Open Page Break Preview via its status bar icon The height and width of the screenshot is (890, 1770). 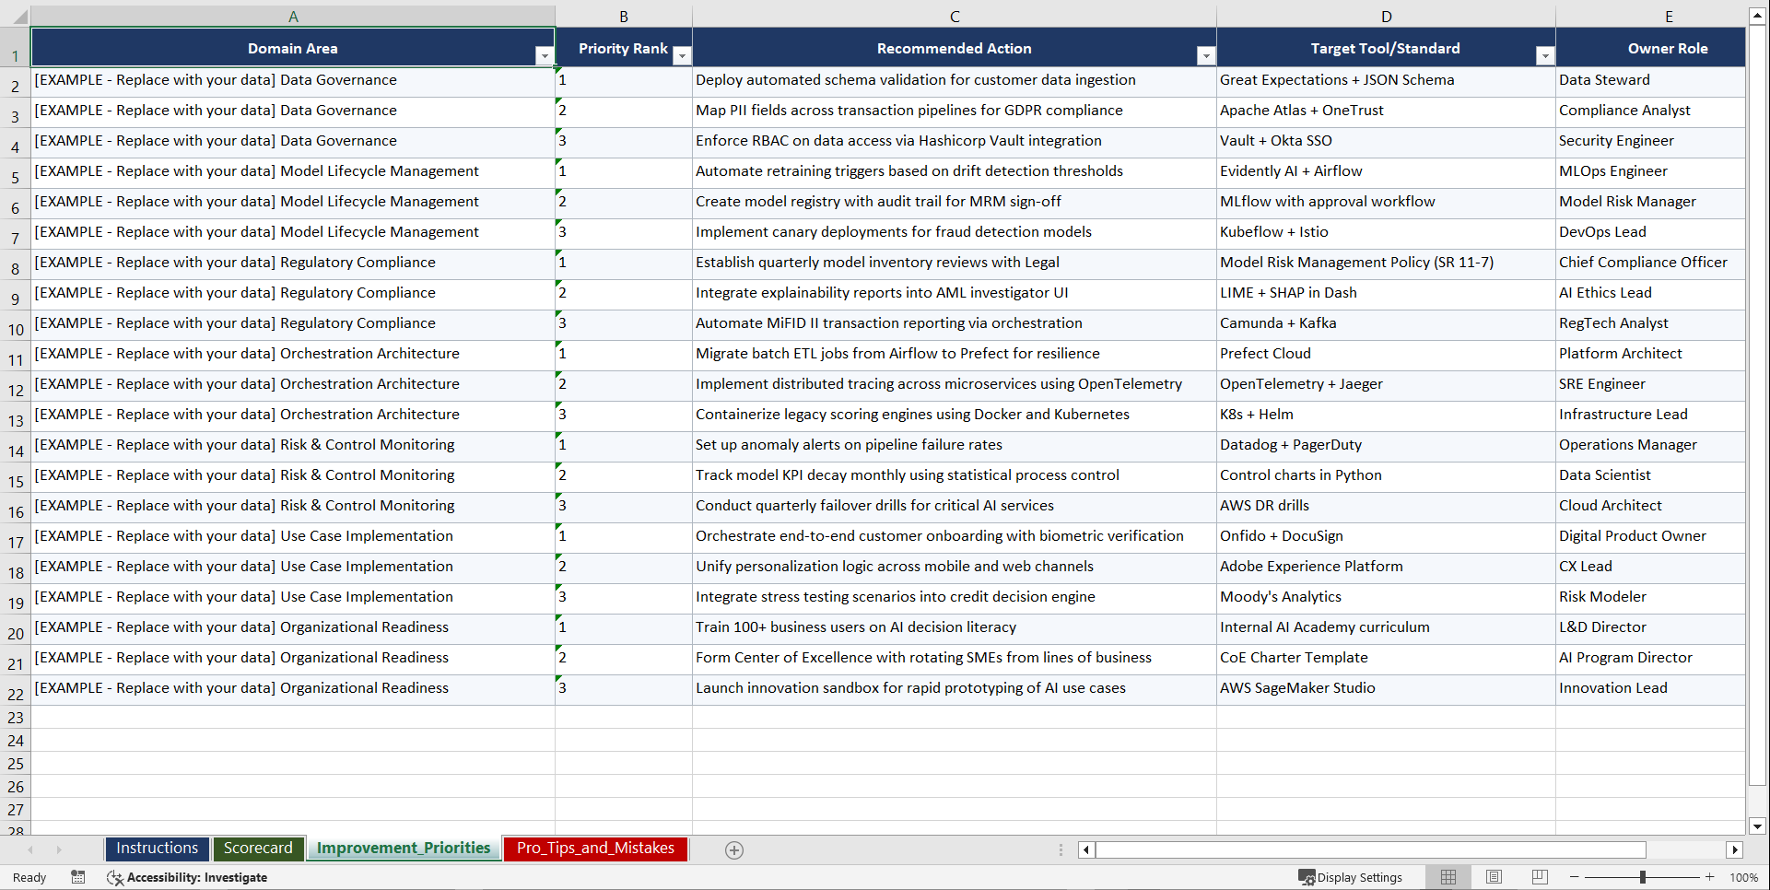1539,876
